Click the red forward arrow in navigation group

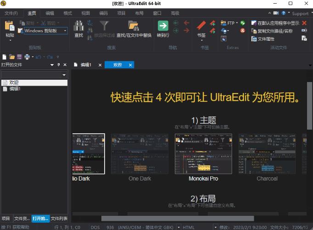tap(186, 30)
